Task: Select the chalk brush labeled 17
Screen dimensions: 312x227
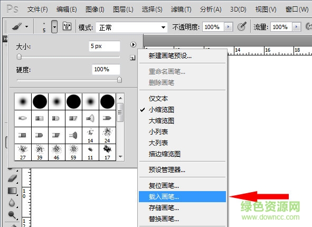Action: point(107,153)
